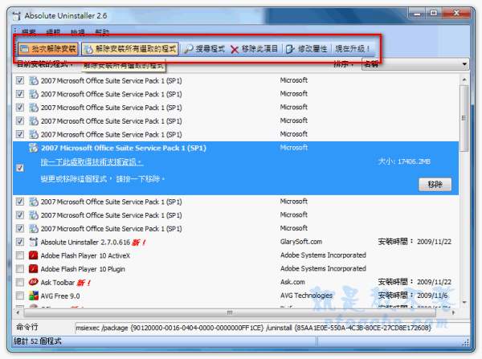Click the upgrade now (現在升級!) toolbar link
The image size is (482, 359).
tap(353, 48)
